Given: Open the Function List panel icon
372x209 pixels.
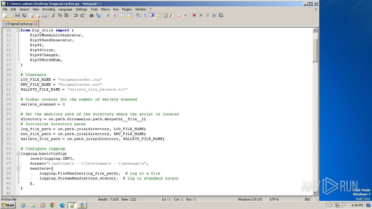Looking at the screenshot, I should [172, 15].
